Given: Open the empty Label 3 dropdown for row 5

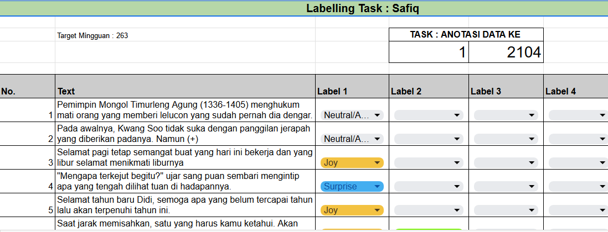Looking at the screenshot, I should pos(506,210).
